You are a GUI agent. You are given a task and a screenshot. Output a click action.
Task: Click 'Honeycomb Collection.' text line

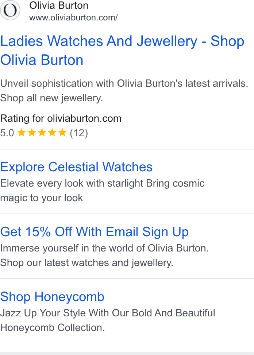pos(53,328)
